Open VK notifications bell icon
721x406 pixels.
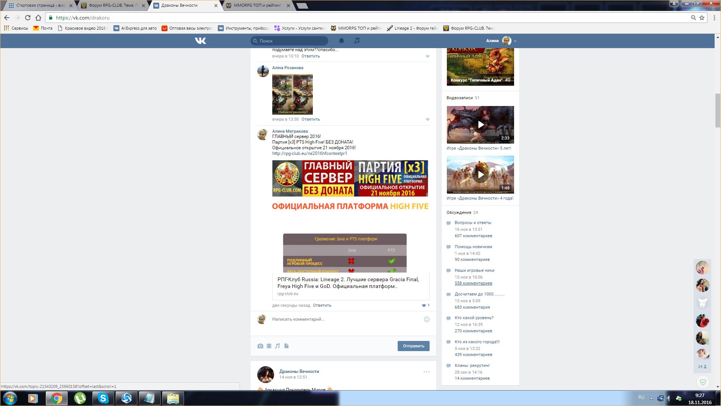[x=341, y=41]
